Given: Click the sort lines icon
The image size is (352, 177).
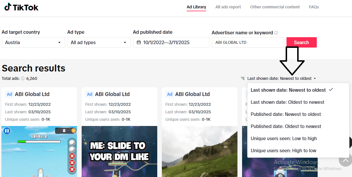Looking at the screenshot, I should (243, 78).
